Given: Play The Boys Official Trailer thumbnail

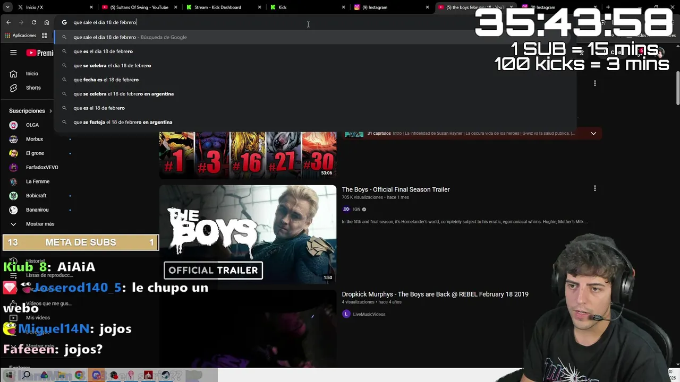Looking at the screenshot, I should [248, 234].
